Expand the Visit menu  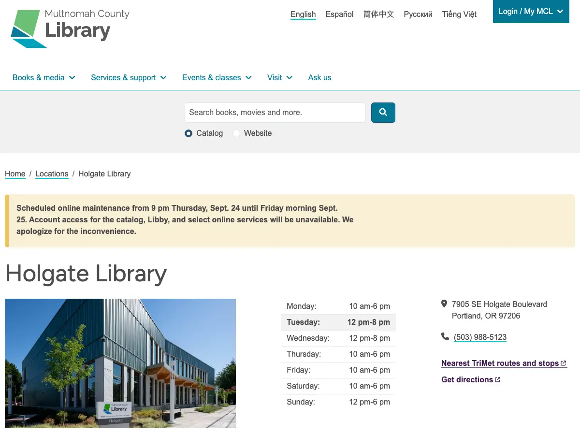[280, 77]
